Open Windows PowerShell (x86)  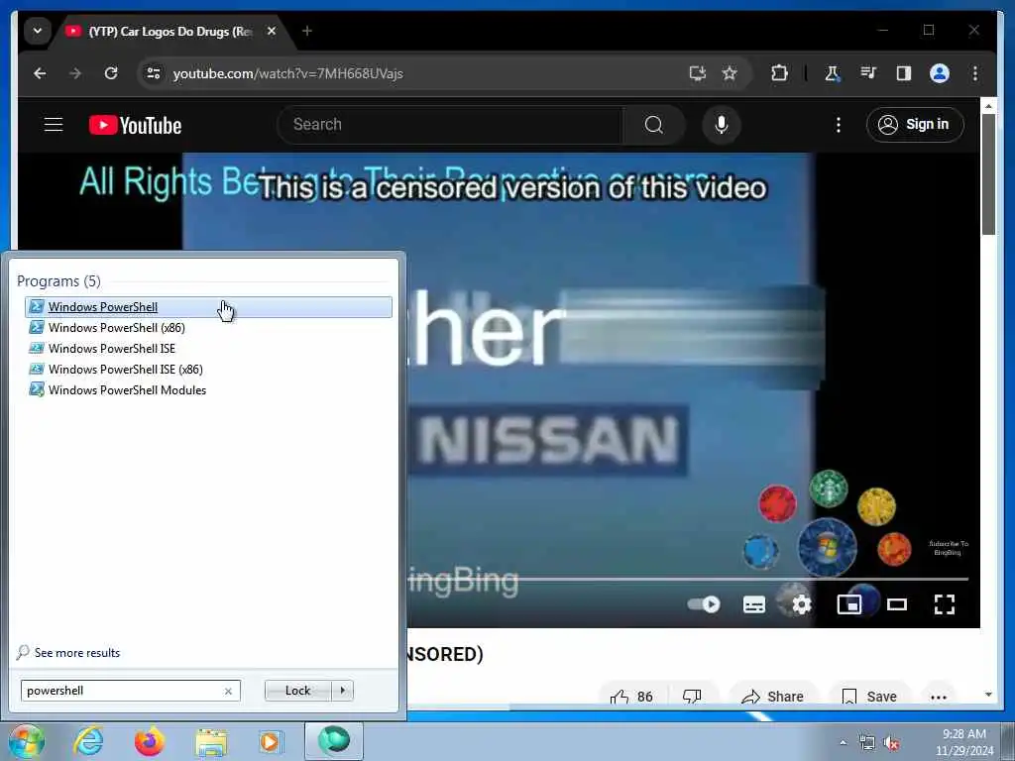tap(208, 327)
